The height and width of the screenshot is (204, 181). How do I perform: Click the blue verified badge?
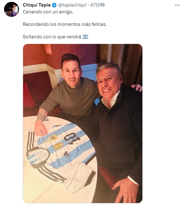[54, 5]
